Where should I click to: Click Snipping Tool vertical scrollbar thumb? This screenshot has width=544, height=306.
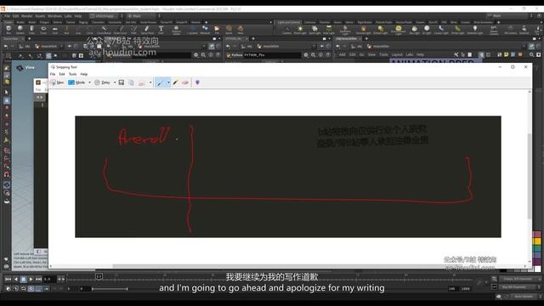pos(530,176)
